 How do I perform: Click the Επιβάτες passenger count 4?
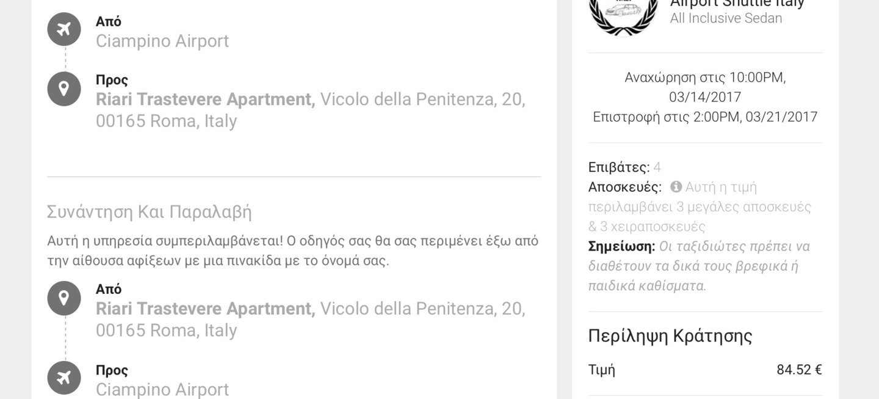657,167
